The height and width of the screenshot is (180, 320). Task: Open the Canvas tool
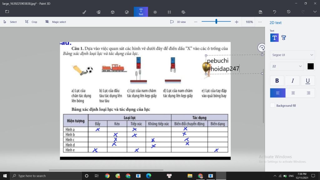pyautogui.click(x=169, y=12)
